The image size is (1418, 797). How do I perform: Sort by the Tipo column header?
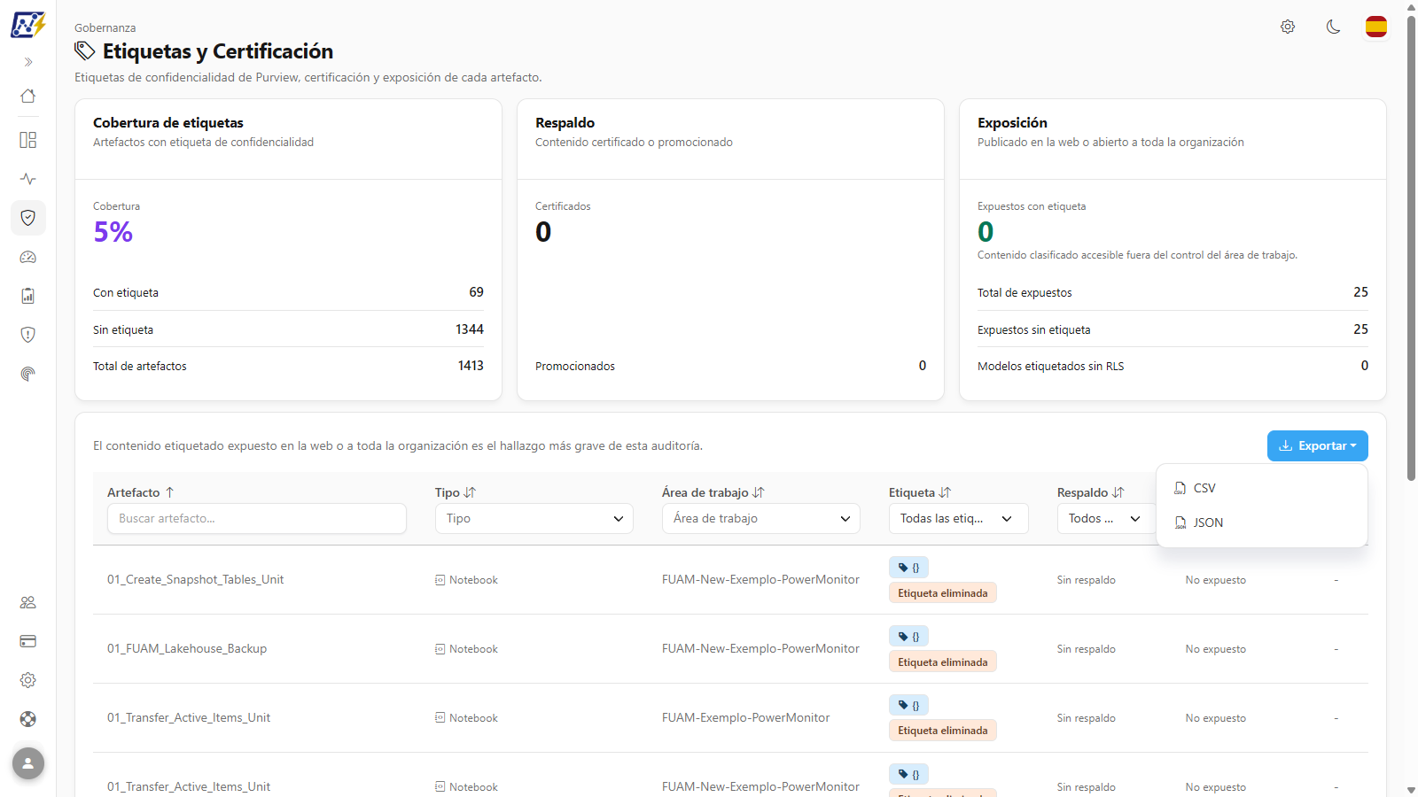point(456,492)
